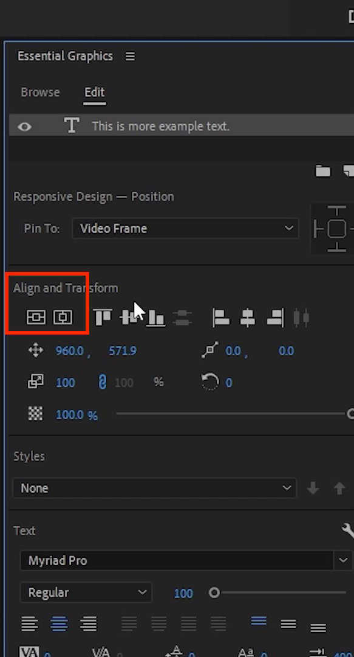This screenshot has width=354, height=657.
Task: Click the opacity value 100.0 %
Action: coord(77,415)
